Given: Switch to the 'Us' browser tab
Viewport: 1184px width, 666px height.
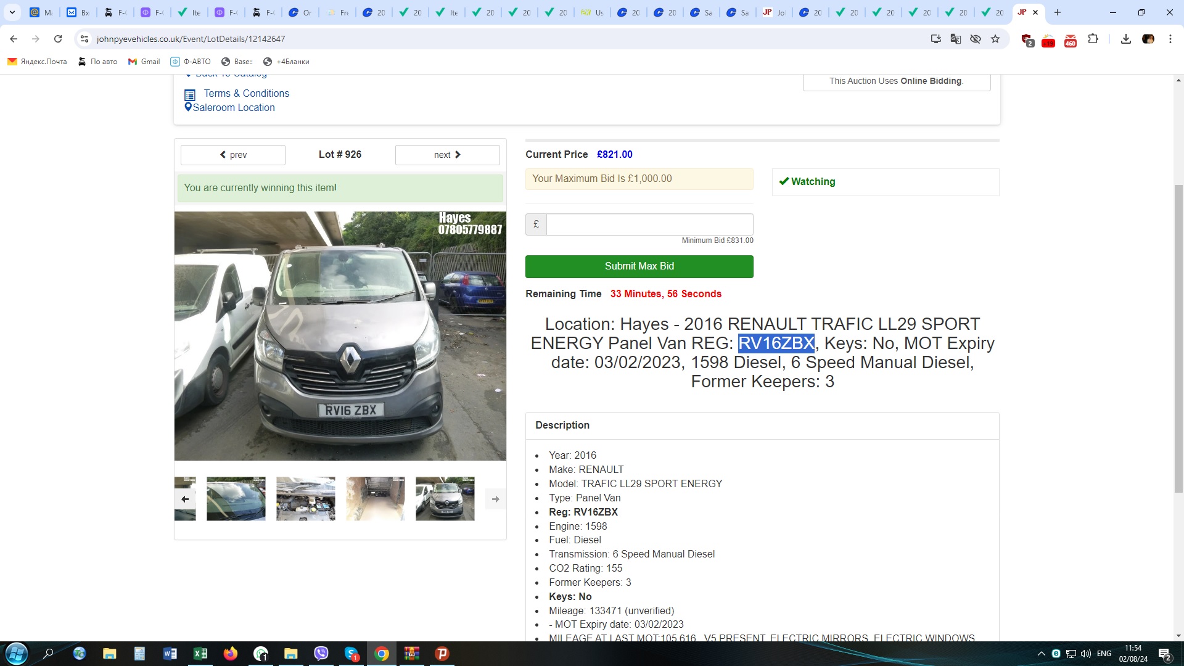Looking at the screenshot, I should [592, 12].
